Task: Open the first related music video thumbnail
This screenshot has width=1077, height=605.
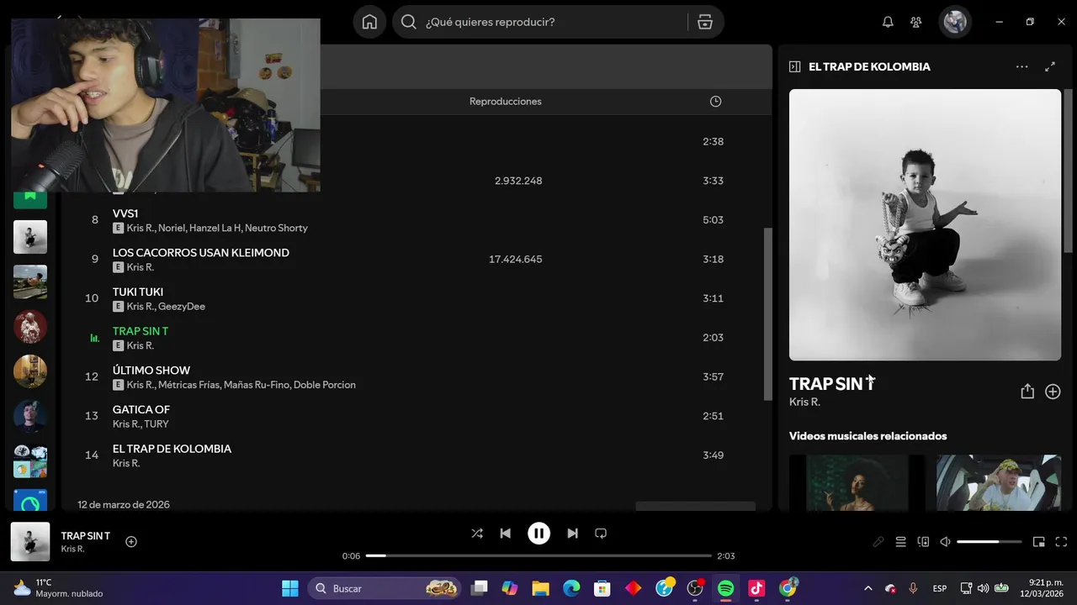Action: tap(857, 482)
